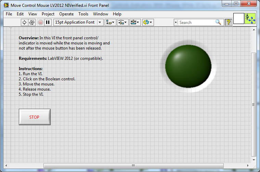Click the scroll right arrow
This screenshot has height=172, width=260.
(x=248, y=166)
